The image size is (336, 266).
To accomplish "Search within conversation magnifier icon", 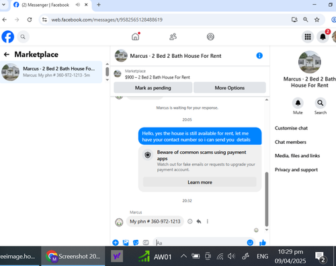I will [x=321, y=103].
